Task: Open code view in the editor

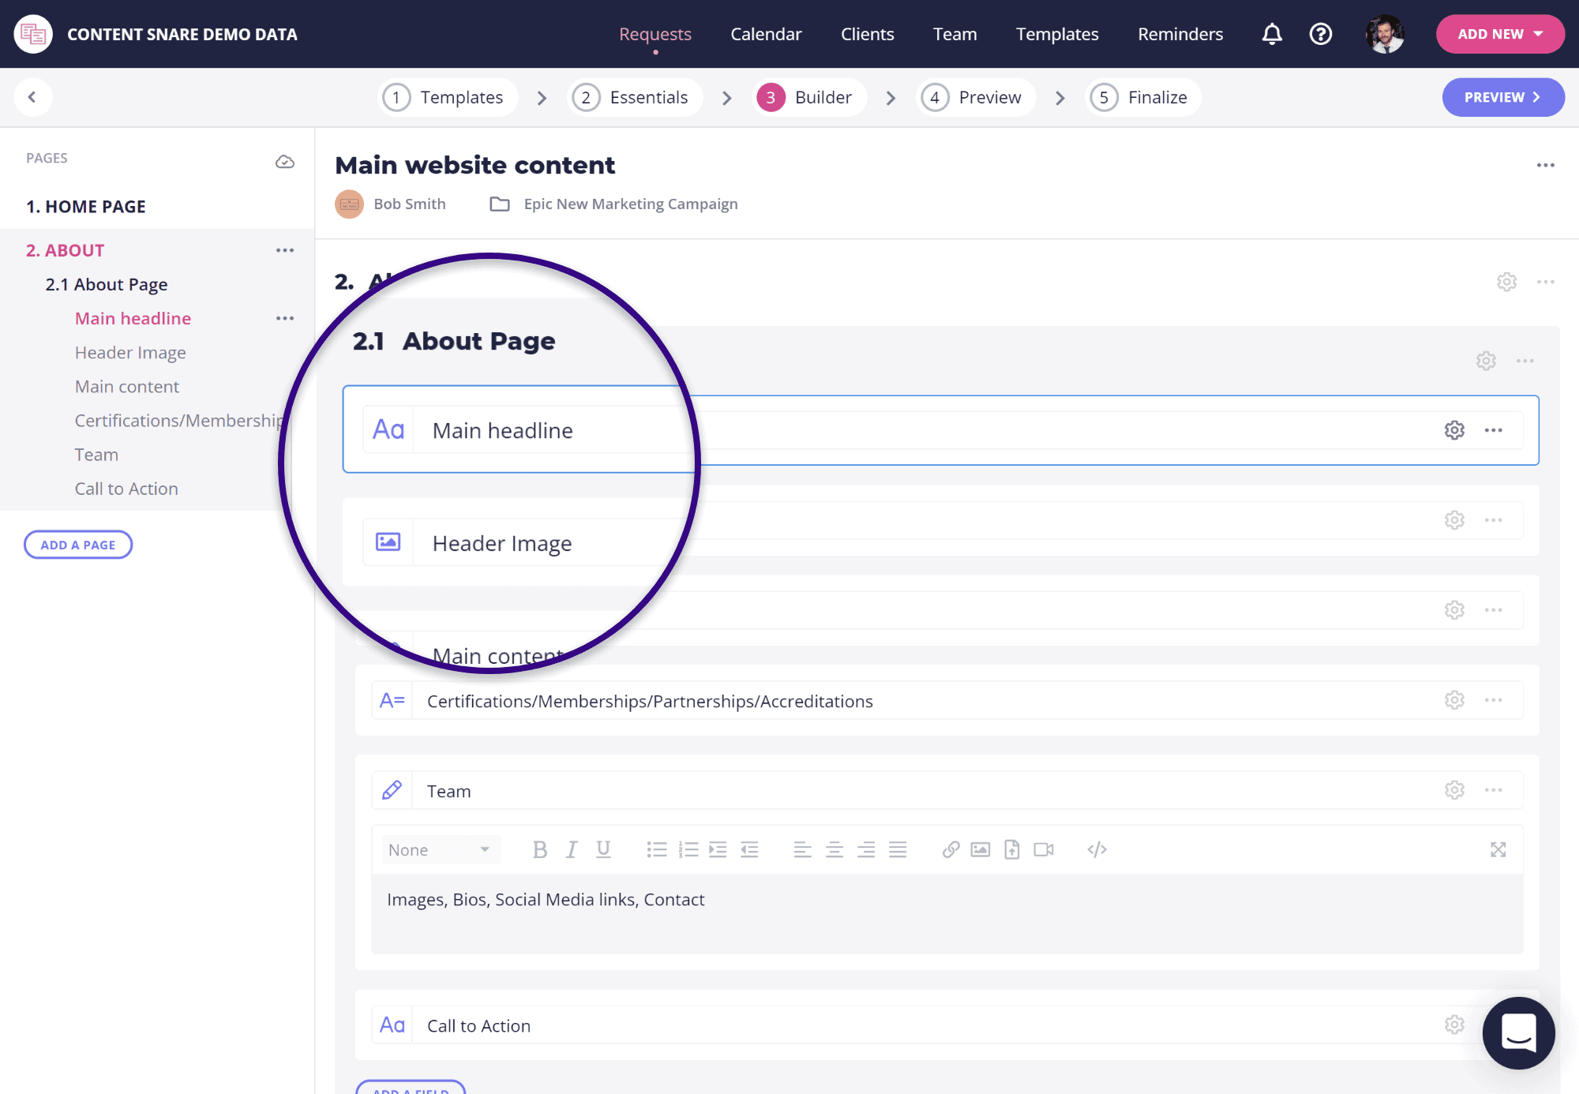Action: tap(1097, 849)
